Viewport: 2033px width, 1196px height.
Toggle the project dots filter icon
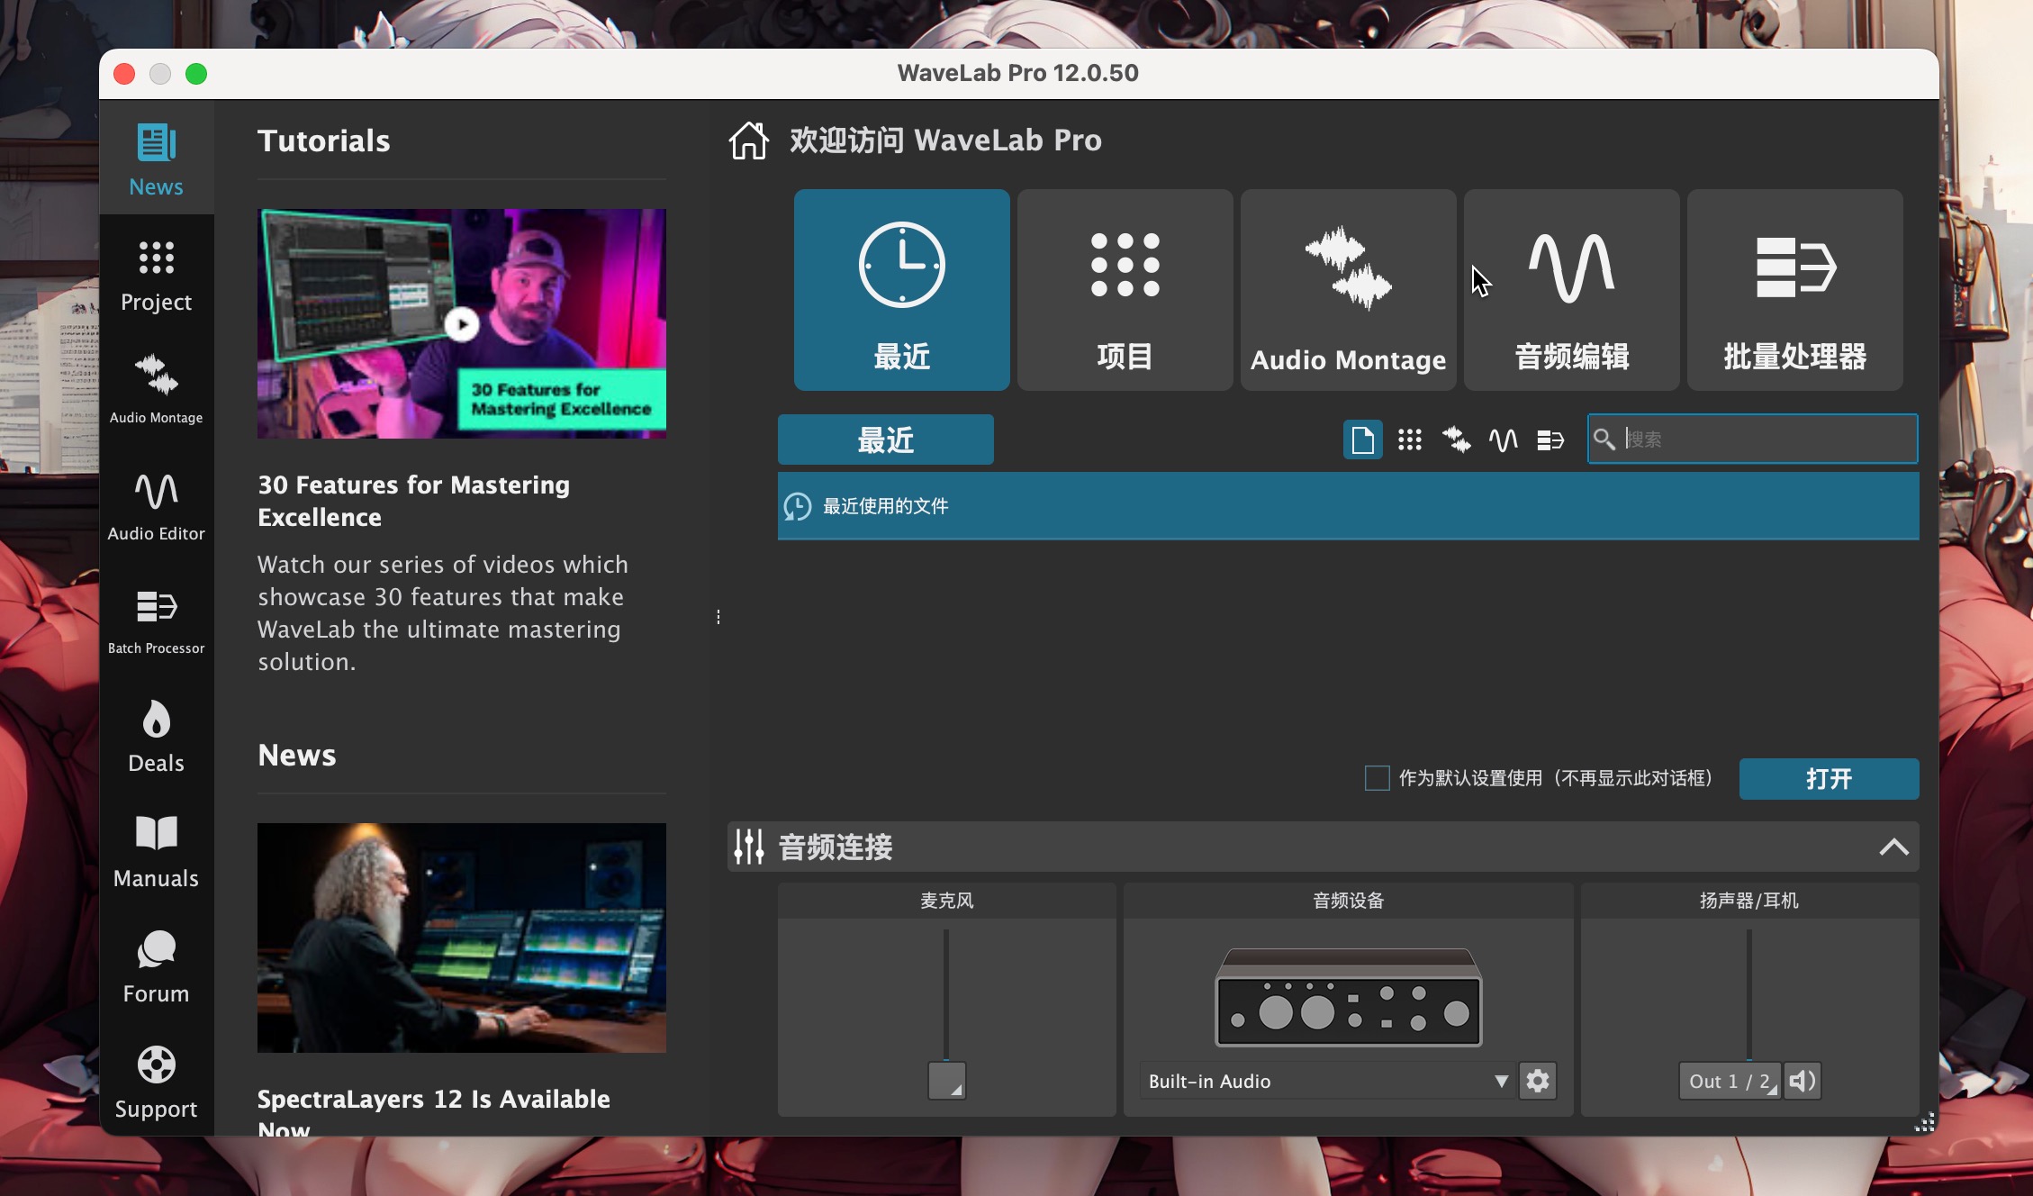(x=1409, y=439)
